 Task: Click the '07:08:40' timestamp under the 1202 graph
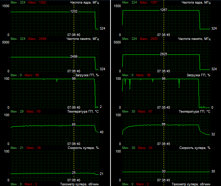74,35
